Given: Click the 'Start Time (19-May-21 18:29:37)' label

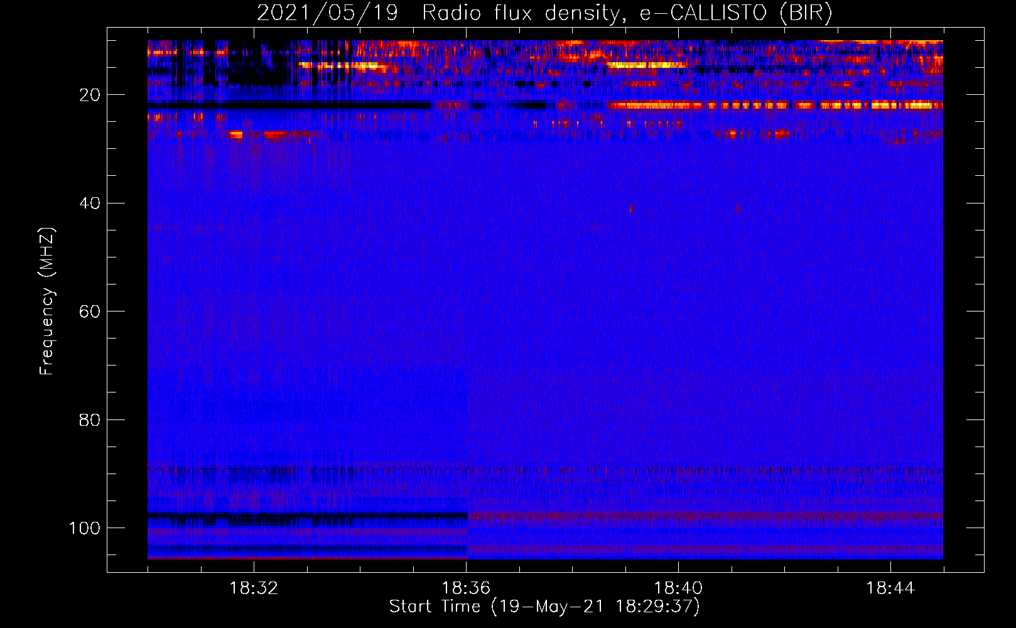Looking at the screenshot, I should [544, 607].
